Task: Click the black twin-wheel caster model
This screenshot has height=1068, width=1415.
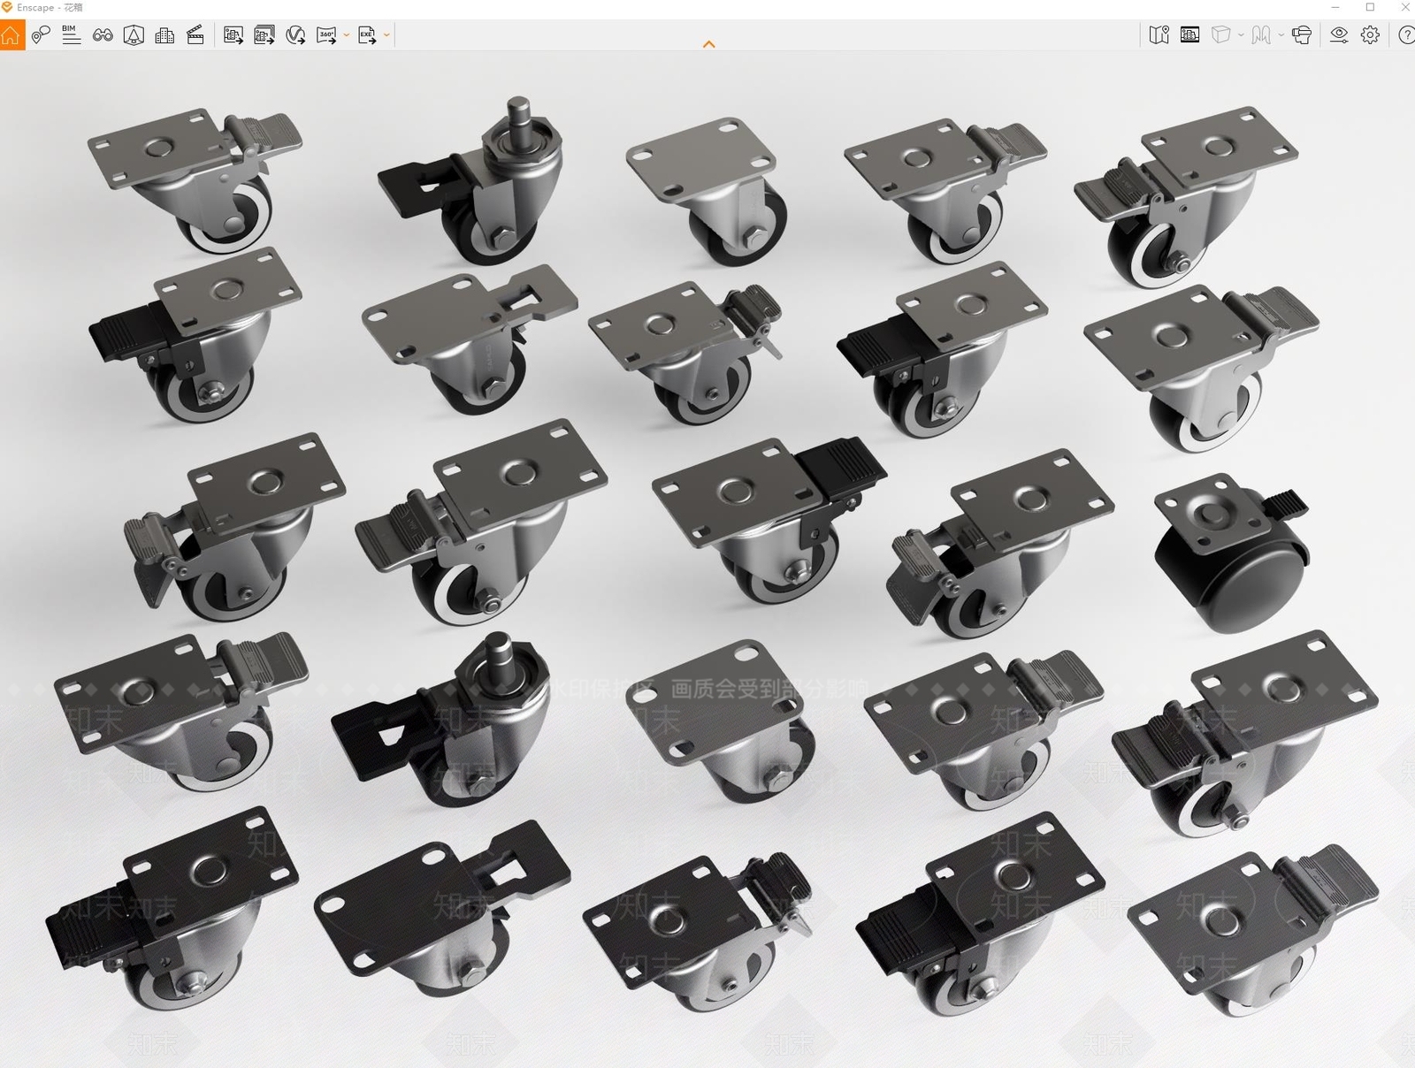Action: (1231, 552)
